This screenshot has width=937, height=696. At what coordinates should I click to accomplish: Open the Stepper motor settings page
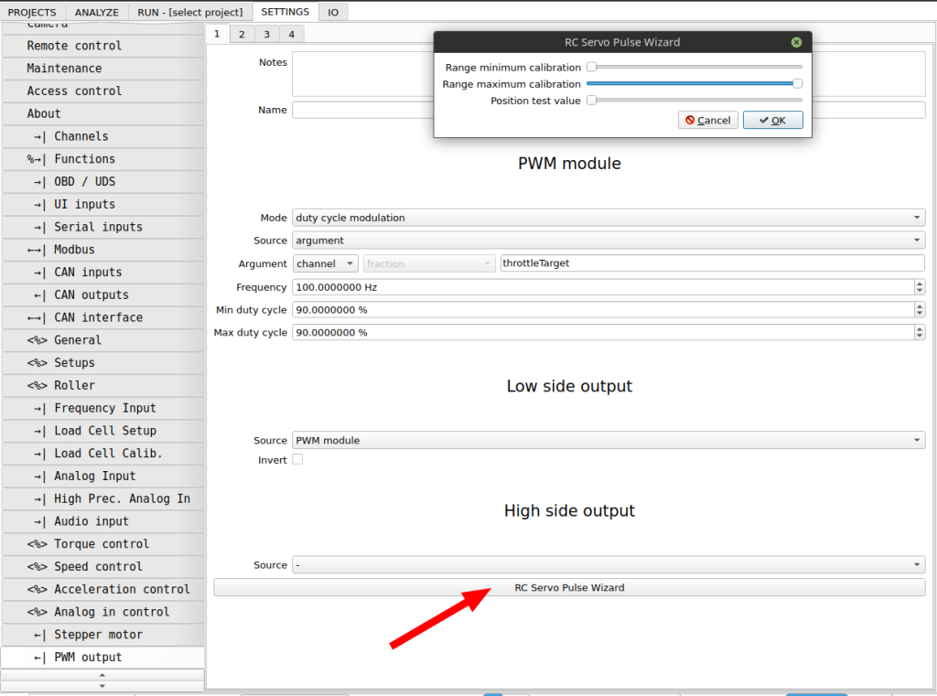point(98,635)
